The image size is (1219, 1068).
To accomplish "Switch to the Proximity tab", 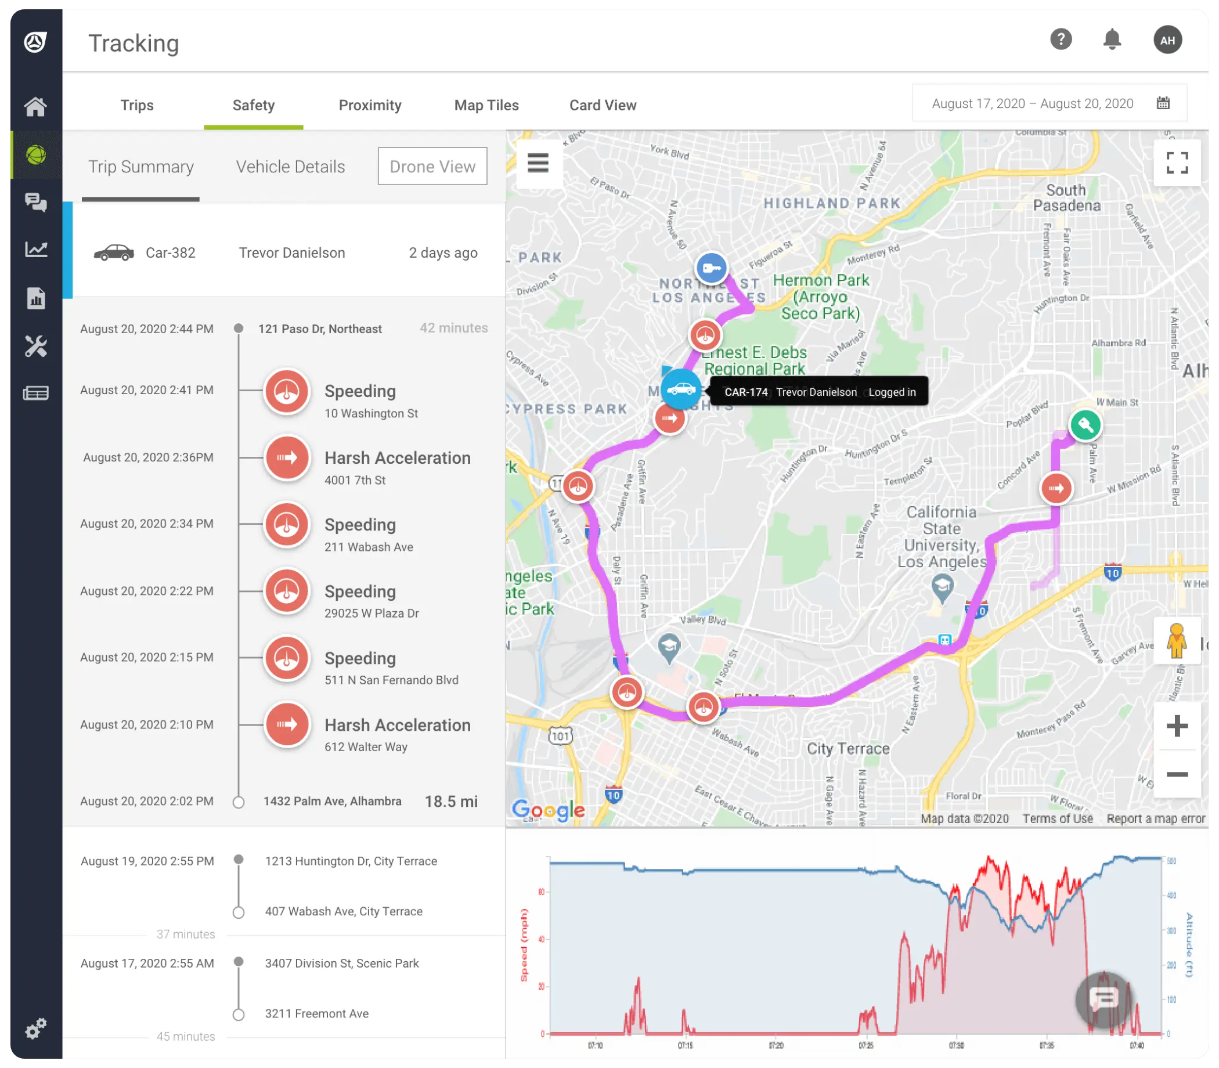I will coord(370,105).
